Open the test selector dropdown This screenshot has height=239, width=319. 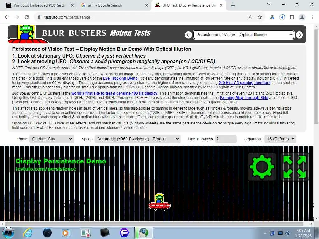pos(244,35)
